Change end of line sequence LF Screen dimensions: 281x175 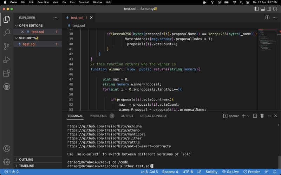tap(199, 172)
